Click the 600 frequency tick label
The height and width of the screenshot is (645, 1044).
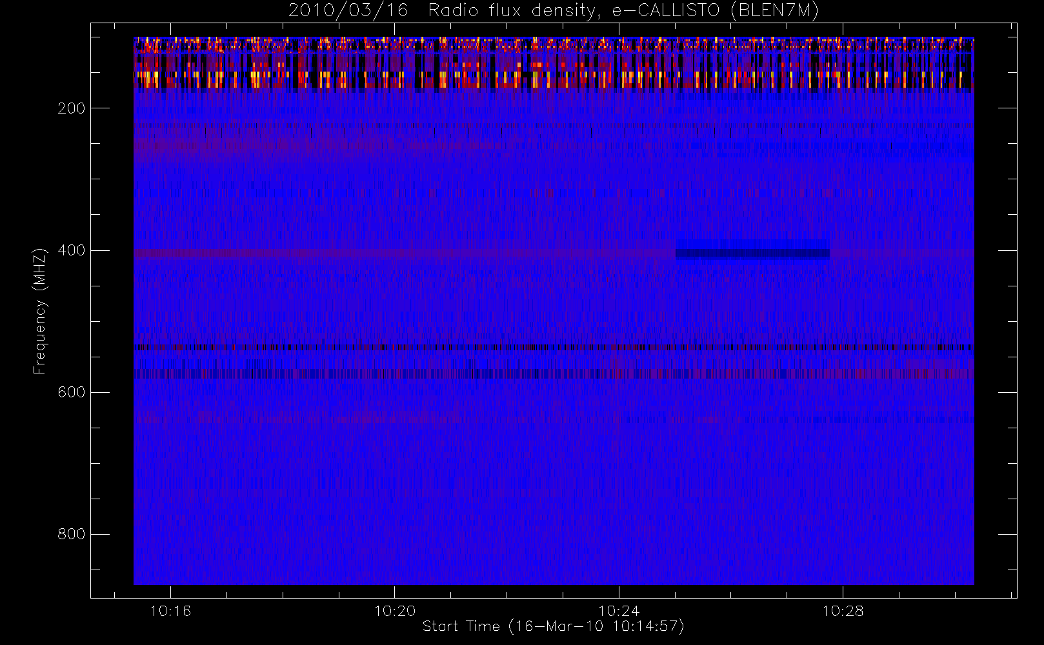pyautogui.click(x=71, y=392)
